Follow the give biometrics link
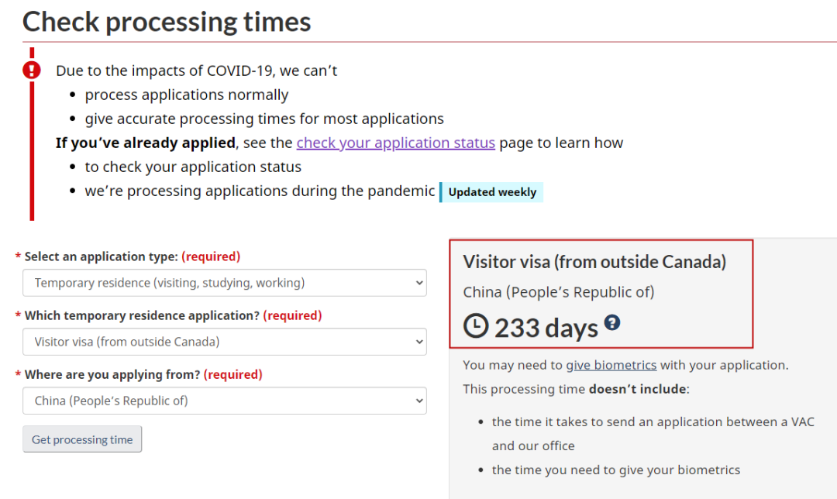 [611, 365]
